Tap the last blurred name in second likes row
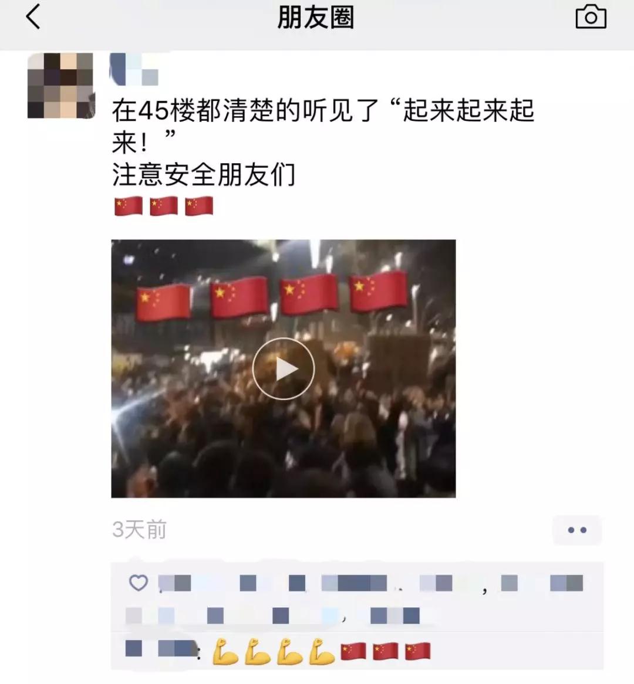This screenshot has height=684, width=634. 394,615
